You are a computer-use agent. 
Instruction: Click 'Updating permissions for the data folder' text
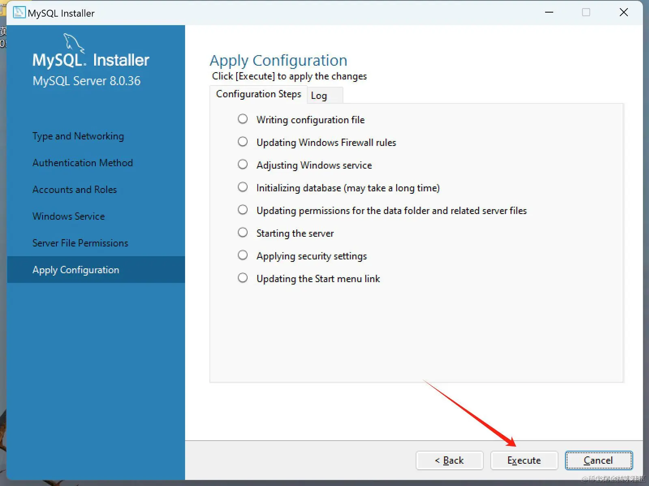392,211
